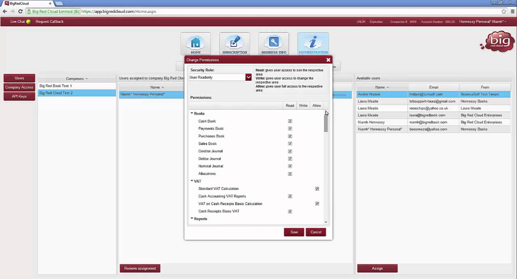Open the API Keys section
Image resolution: width=517 pixels, height=279 pixels.
(x=19, y=96)
